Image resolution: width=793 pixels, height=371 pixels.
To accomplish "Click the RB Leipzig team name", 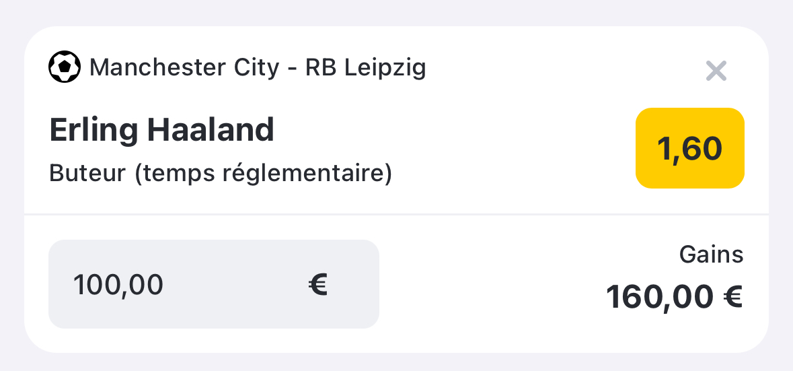I will 366,68.
